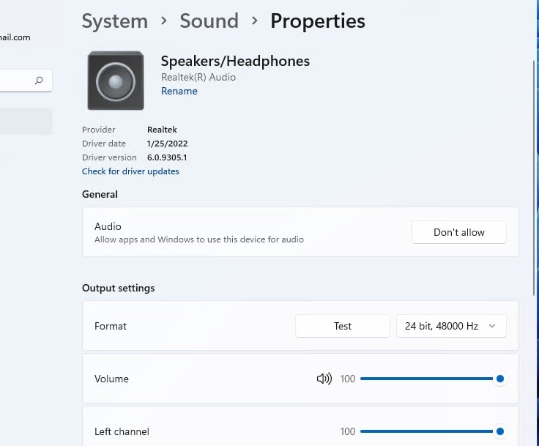
Task: Click the Audio settings row
Action: pos(242,232)
